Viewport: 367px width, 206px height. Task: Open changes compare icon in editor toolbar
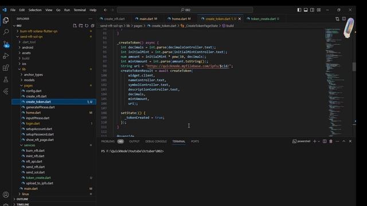pos(337,19)
